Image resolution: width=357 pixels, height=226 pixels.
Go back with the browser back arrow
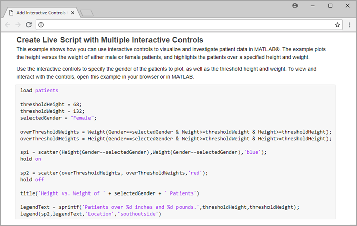[x=8, y=25]
